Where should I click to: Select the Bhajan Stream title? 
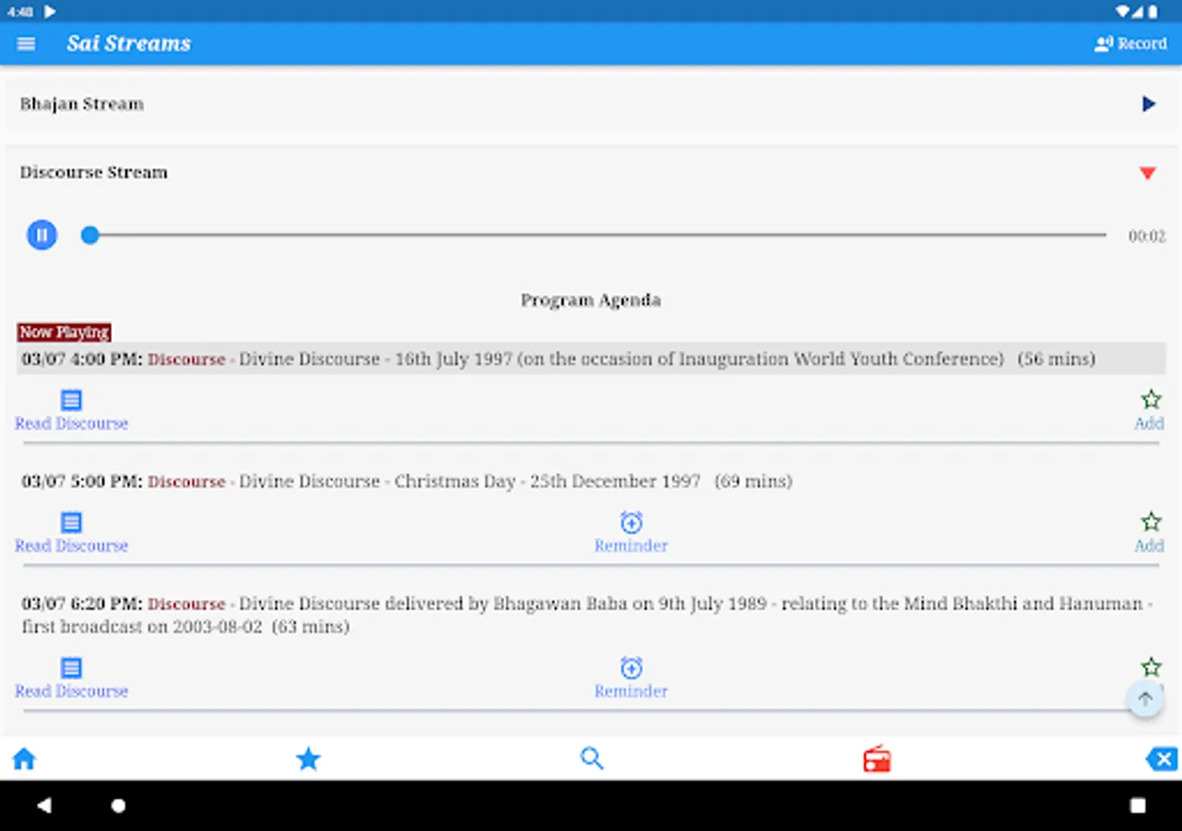pyautogui.click(x=82, y=104)
